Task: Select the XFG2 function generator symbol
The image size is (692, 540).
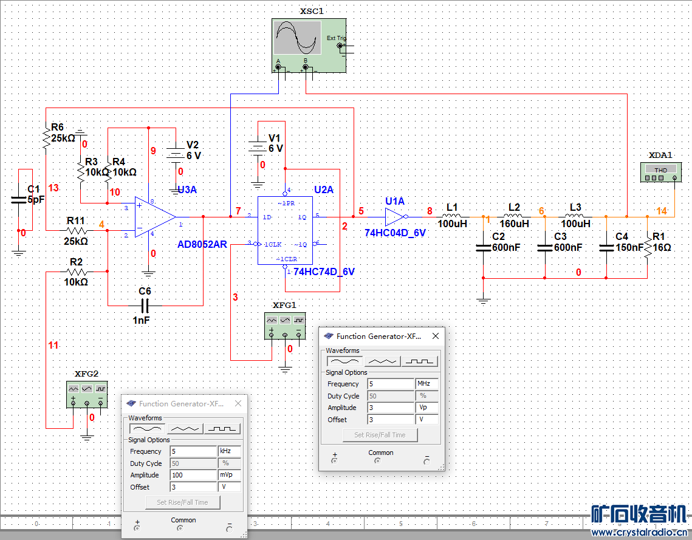Action: tap(87, 394)
